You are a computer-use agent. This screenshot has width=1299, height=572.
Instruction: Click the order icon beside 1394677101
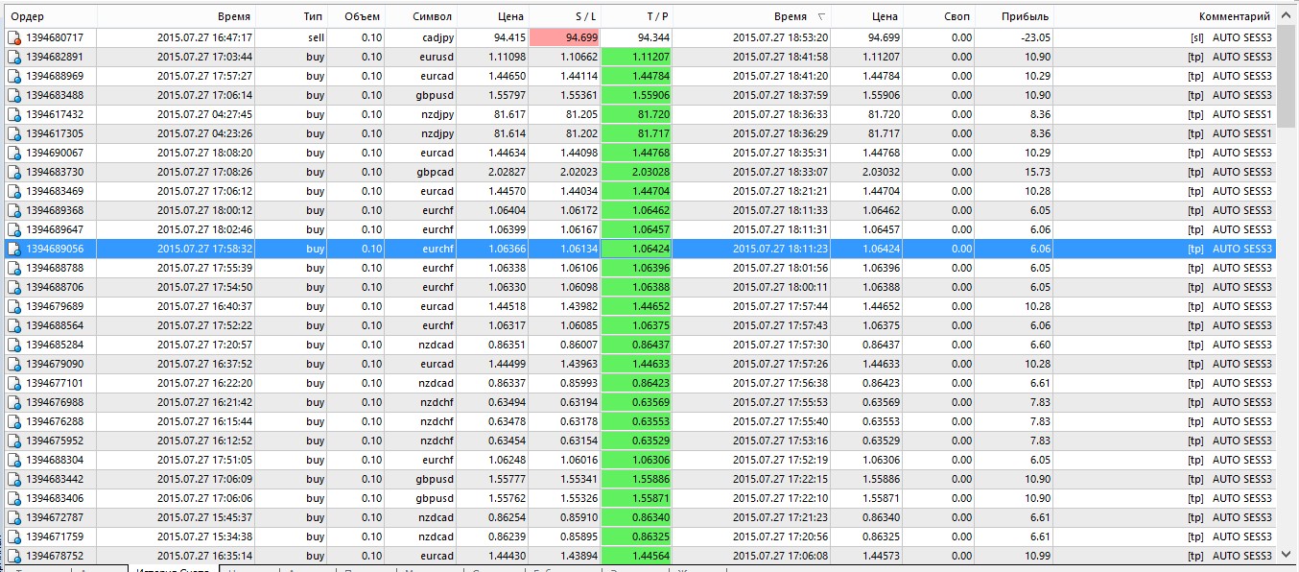click(x=14, y=383)
